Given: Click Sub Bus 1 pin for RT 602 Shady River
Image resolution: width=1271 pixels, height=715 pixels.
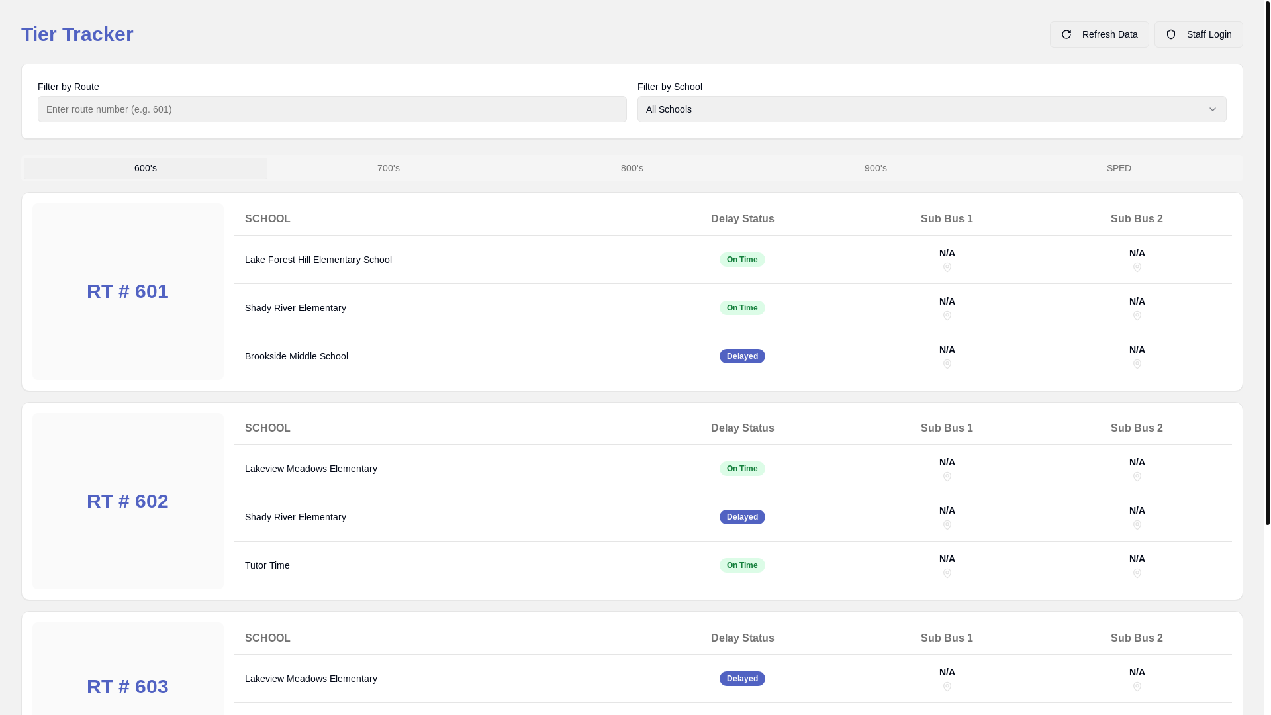Looking at the screenshot, I should (947, 525).
